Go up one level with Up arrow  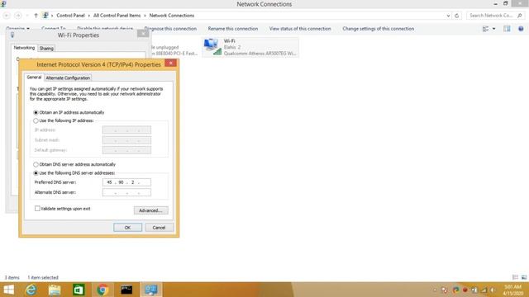36,16
